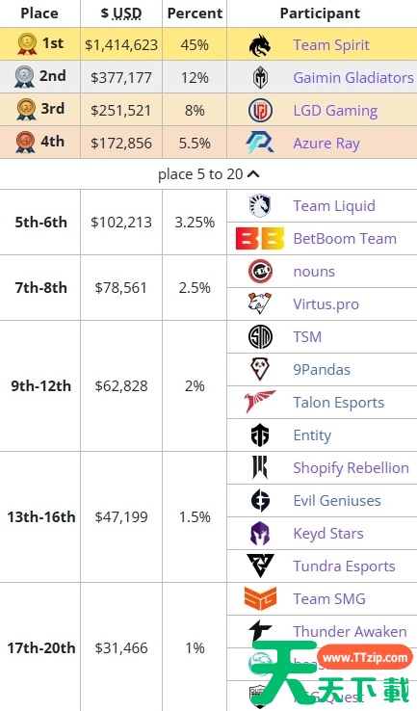Click the USD currency header abbreviation

pos(127,13)
